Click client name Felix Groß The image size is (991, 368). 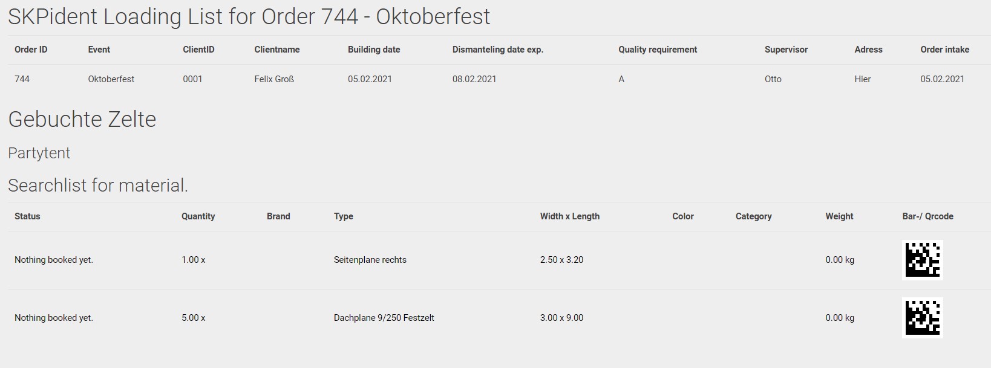tap(274, 79)
